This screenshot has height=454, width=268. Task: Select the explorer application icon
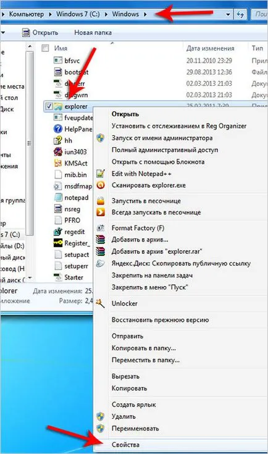point(58,106)
